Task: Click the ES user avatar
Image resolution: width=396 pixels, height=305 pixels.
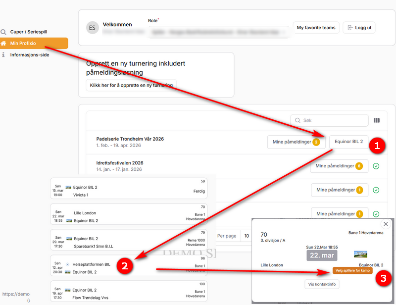Action: (92, 28)
